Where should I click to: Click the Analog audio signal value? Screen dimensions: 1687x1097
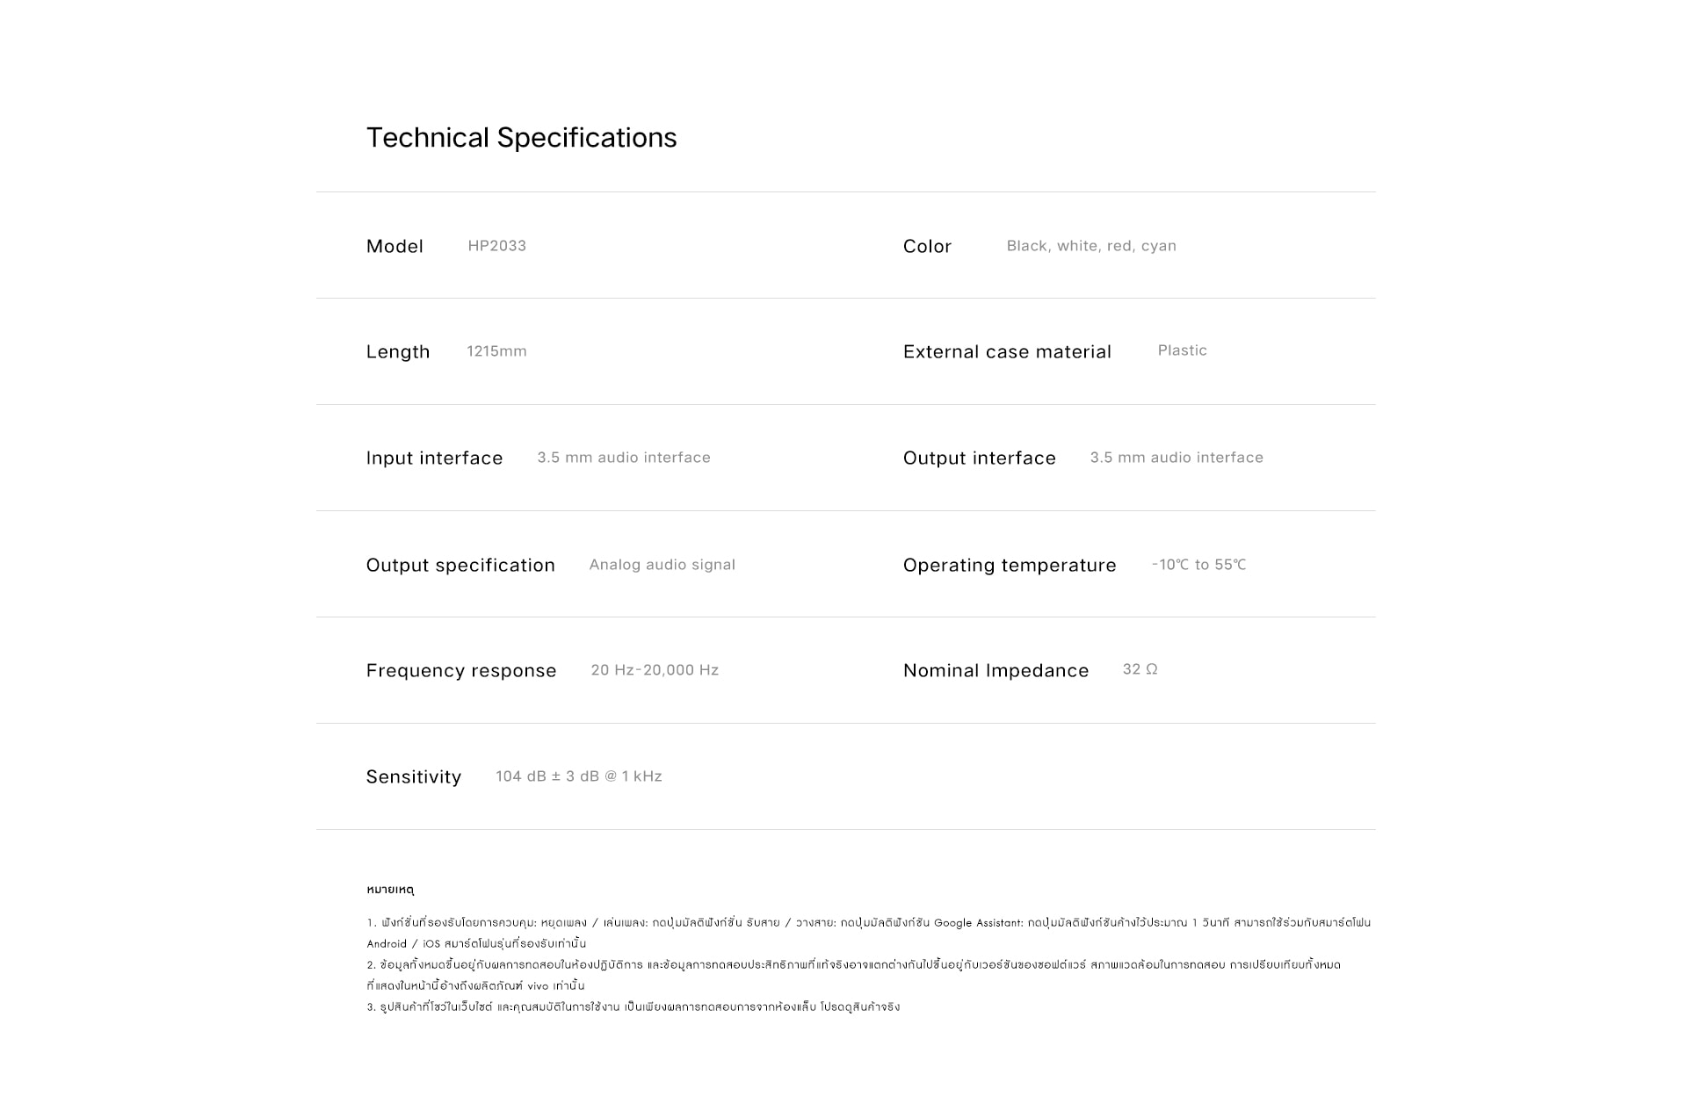tap(662, 565)
